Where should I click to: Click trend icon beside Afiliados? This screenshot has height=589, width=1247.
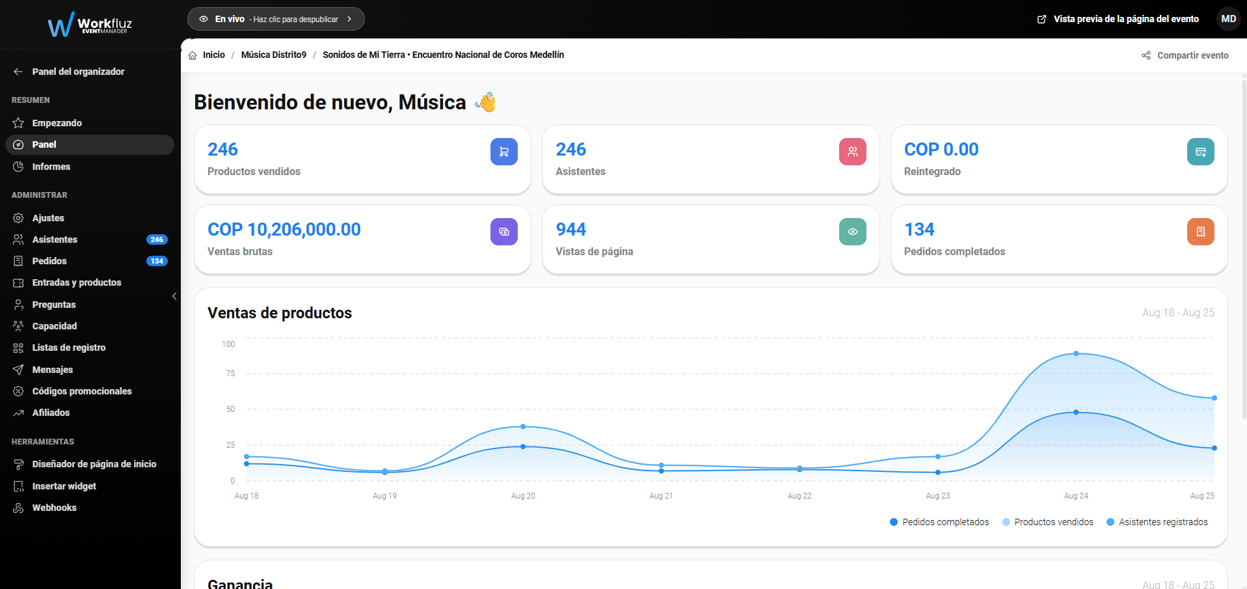[18, 413]
